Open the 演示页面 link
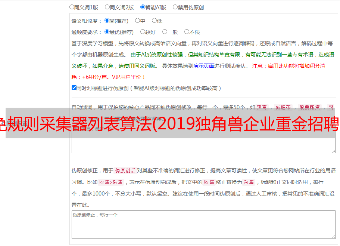 click(204, 66)
